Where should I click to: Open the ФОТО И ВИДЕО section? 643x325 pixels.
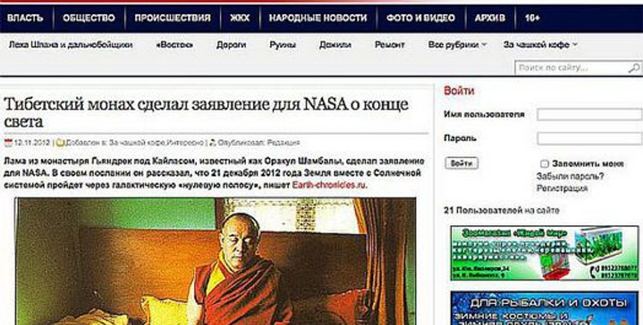tap(420, 18)
